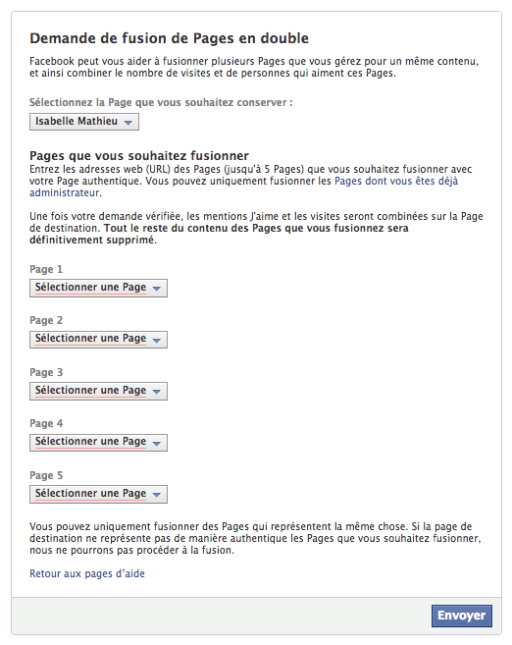
Task: Click the 'Page 3' label
Action: (46, 372)
